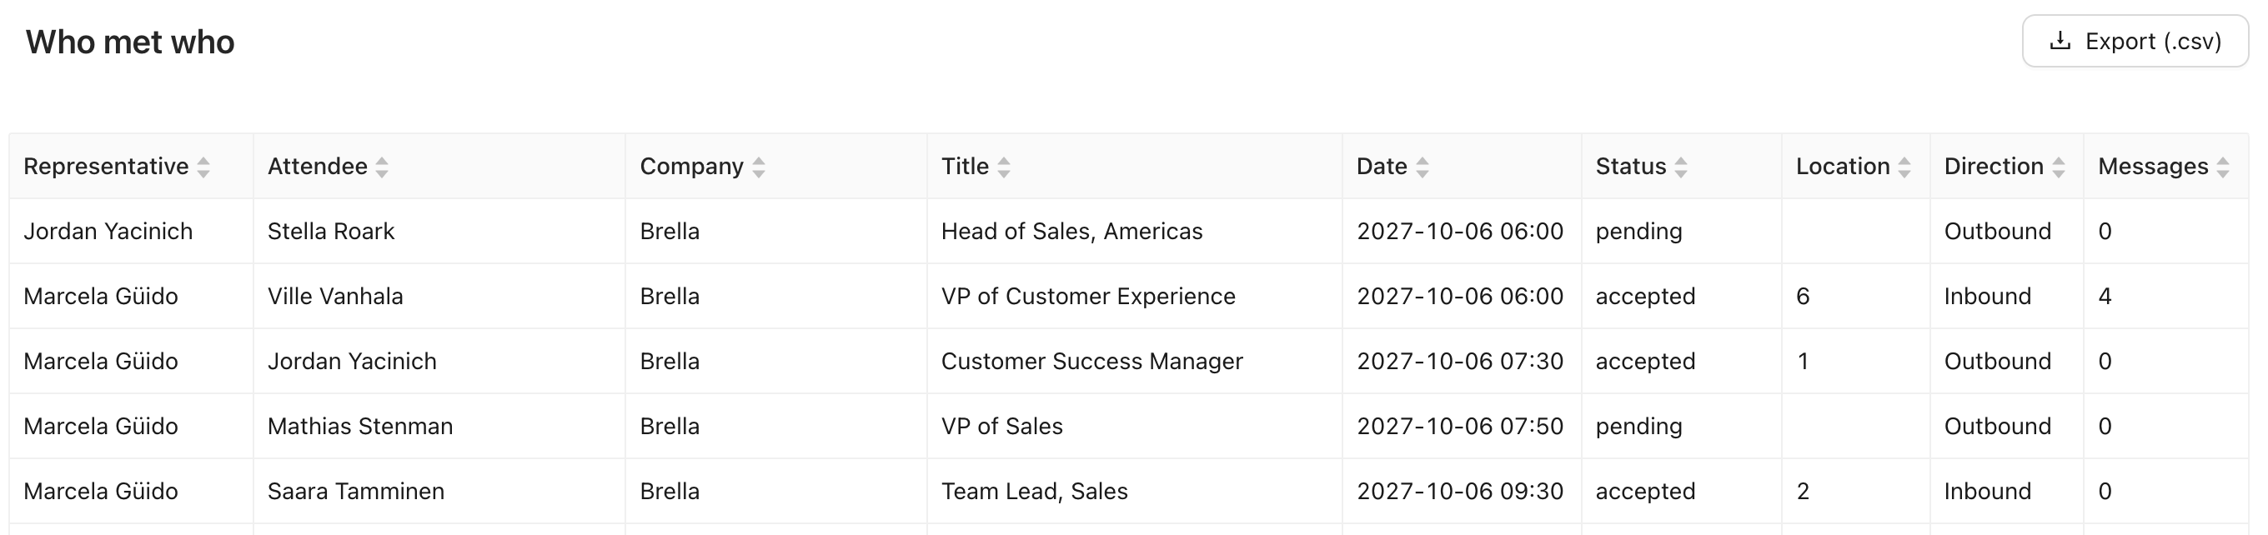This screenshot has height=535, width=2268.
Task: Click the download icon in Export button
Action: click(x=2060, y=42)
